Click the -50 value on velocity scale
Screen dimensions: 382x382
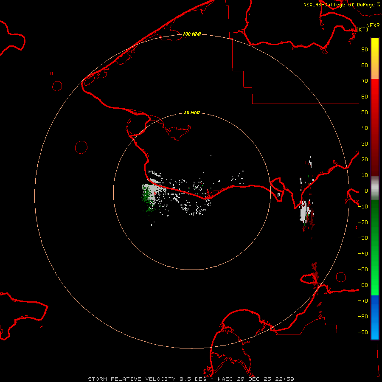[363, 270]
